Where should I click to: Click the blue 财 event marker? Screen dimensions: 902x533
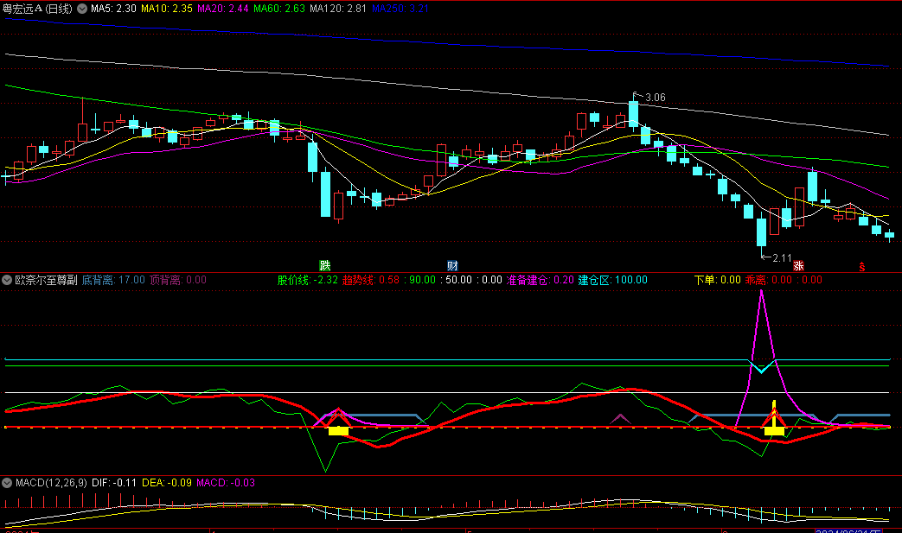click(x=452, y=265)
